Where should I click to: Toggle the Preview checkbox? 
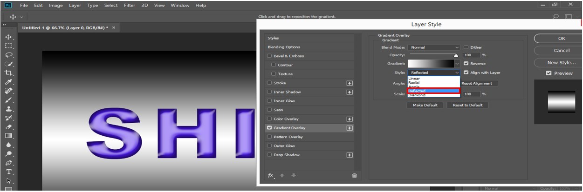coord(549,73)
